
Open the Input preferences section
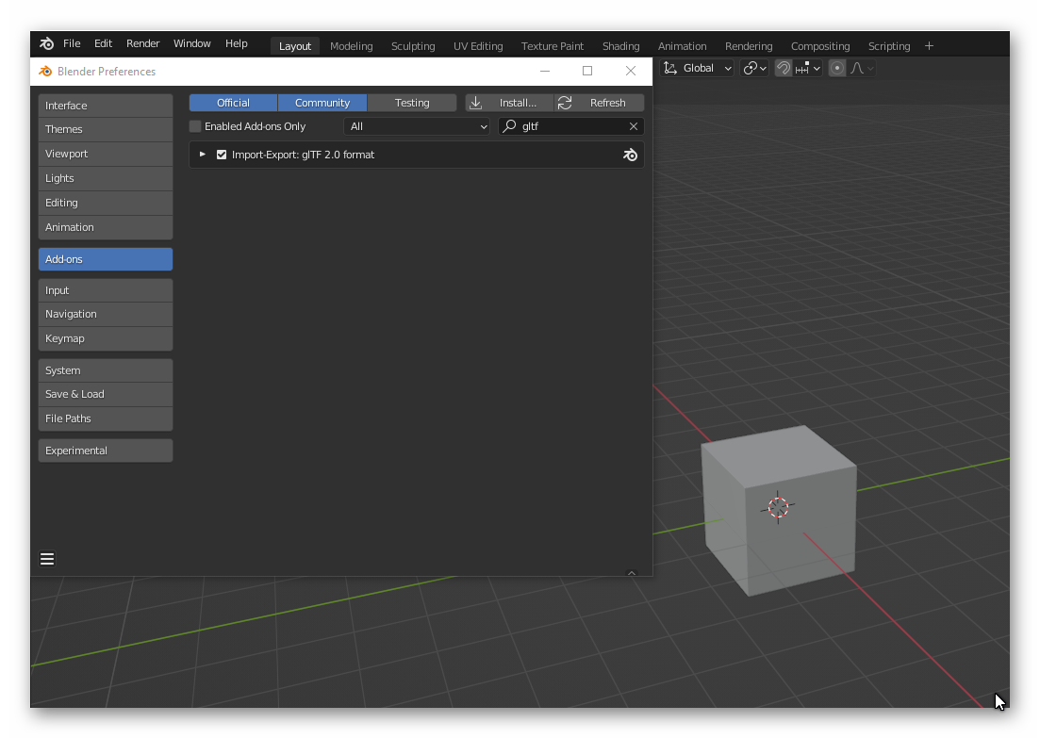click(106, 290)
